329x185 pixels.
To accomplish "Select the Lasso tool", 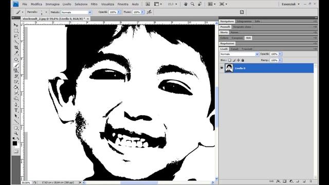I will (16, 36).
